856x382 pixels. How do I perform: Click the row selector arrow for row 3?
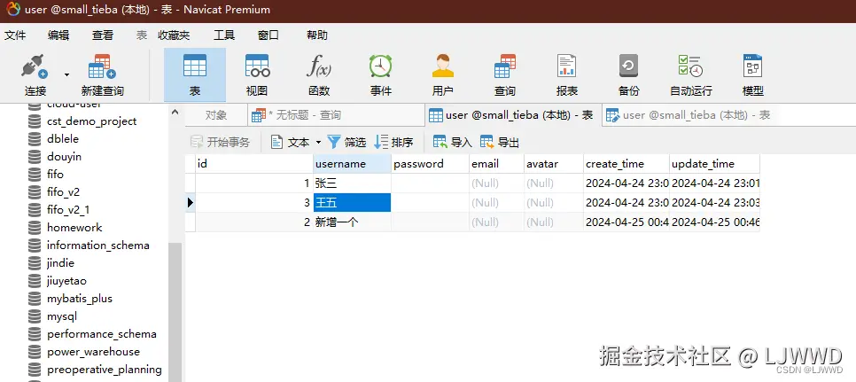click(x=190, y=202)
